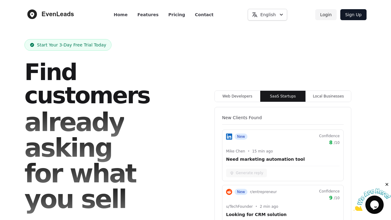
Task: Show the Local Businesses tab
Action: [328, 96]
